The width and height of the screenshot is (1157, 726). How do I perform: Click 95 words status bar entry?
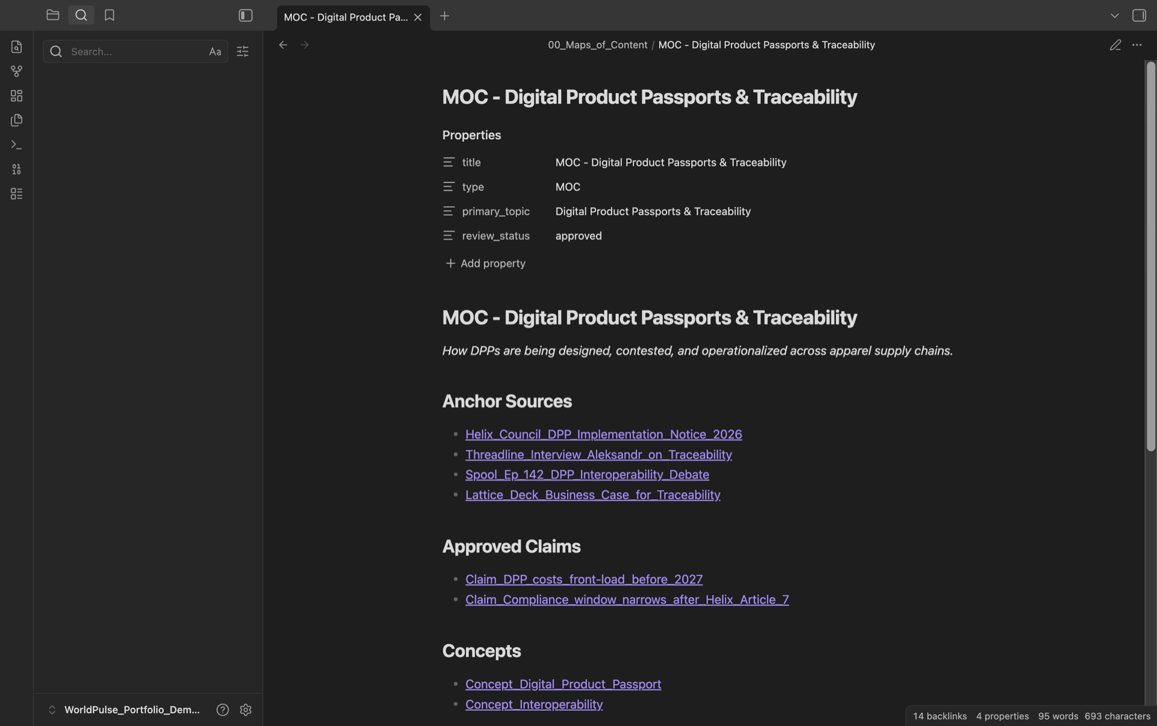(x=1058, y=716)
